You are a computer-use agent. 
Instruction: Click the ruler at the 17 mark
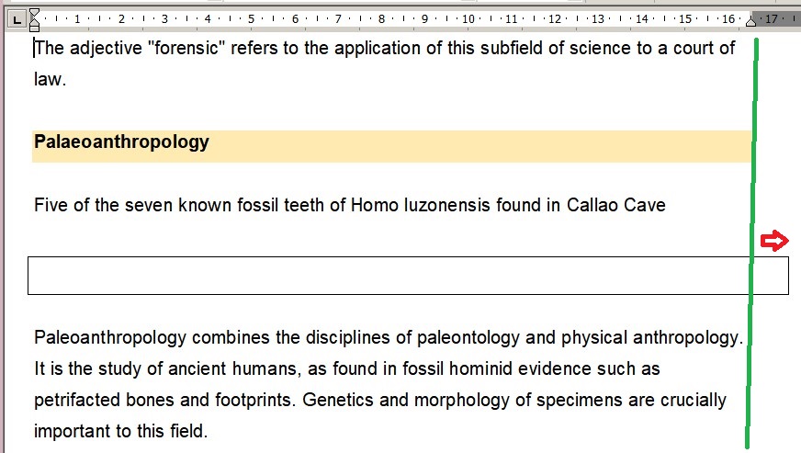[x=771, y=18]
